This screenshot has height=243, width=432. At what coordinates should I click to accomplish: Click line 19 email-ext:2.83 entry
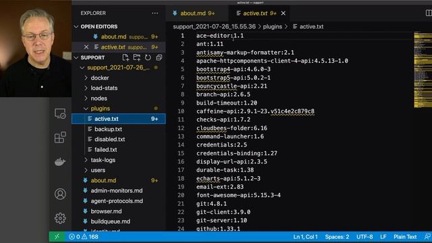pos(220,187)
